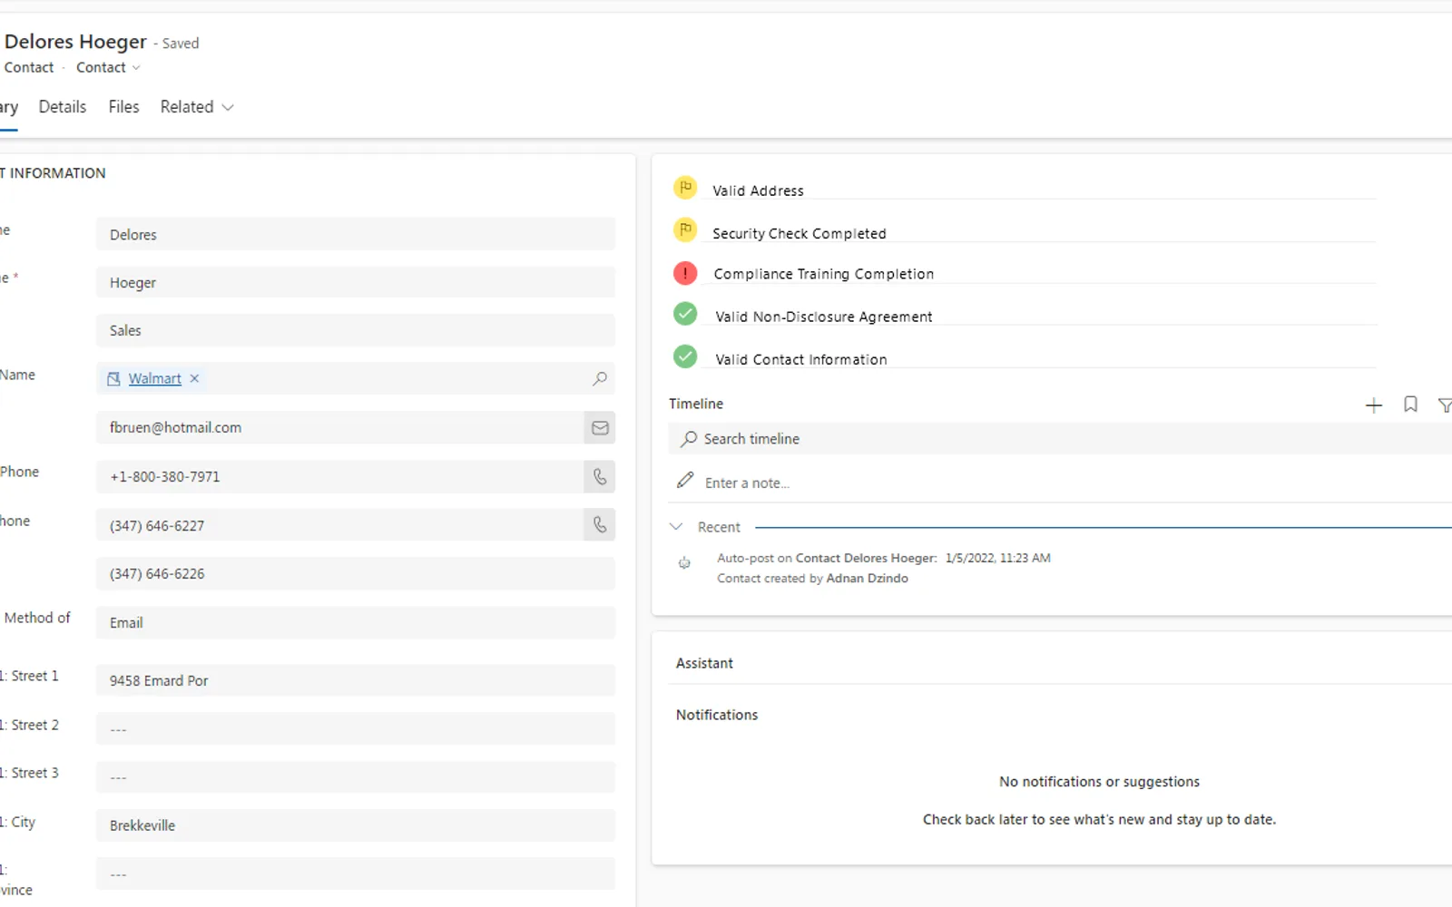Click the email envelope icon next to fbruen@hotmail.com
Viewport: 1452px width, 907px height.
(x=600, y=428)
